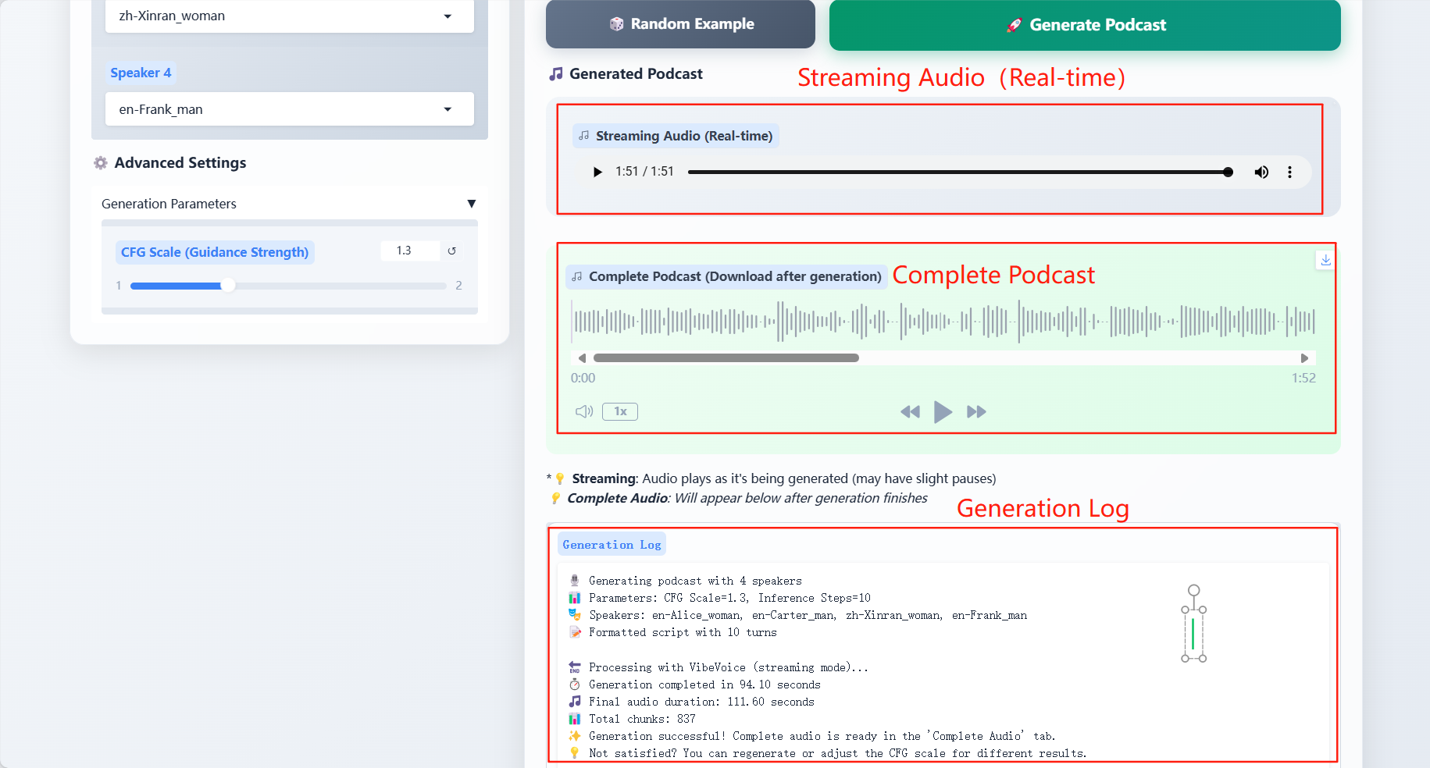Open the zh-Xinran_woman speaker dropdown

[289, 16]
